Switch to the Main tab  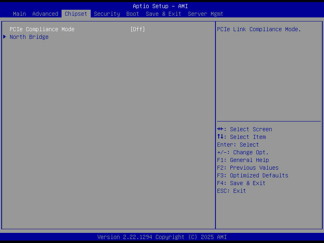click(19, 13)
